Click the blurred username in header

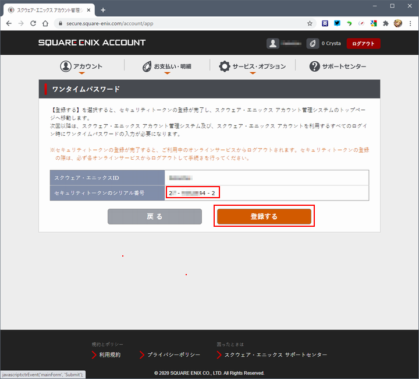(x=291, y=43)
